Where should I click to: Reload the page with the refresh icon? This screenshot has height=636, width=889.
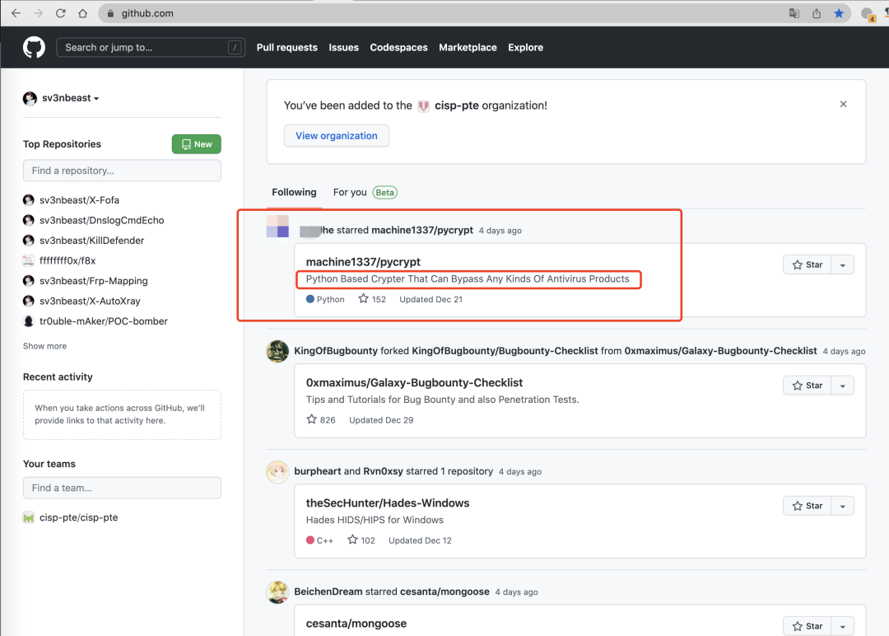point(61,13)
